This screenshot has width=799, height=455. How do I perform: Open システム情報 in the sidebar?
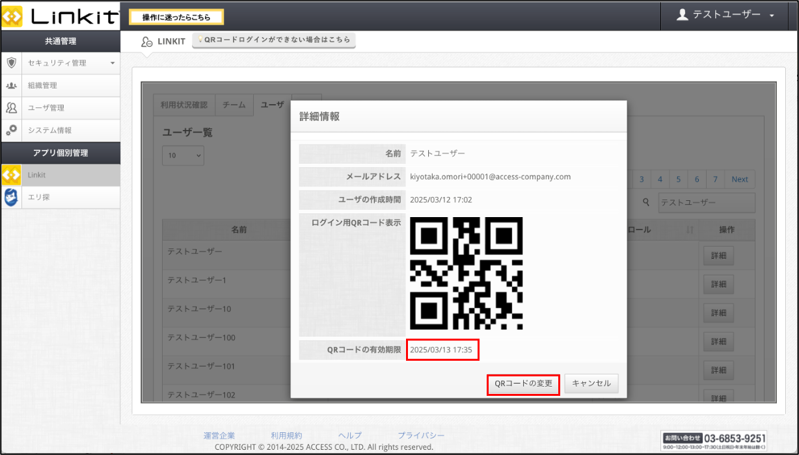[x=61, y=130]
